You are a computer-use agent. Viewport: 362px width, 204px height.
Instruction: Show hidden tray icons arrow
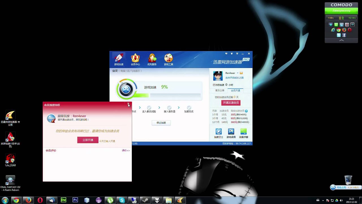323,201
